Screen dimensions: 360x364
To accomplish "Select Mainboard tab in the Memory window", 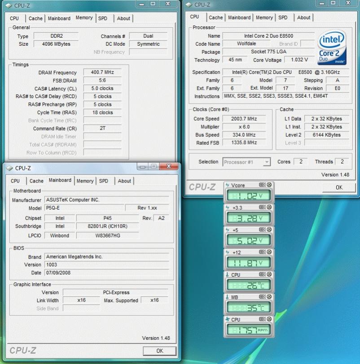I will (59, 18).
